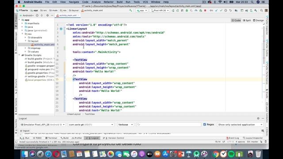Expand the manifests folder
283x159 pixels.
23,23
